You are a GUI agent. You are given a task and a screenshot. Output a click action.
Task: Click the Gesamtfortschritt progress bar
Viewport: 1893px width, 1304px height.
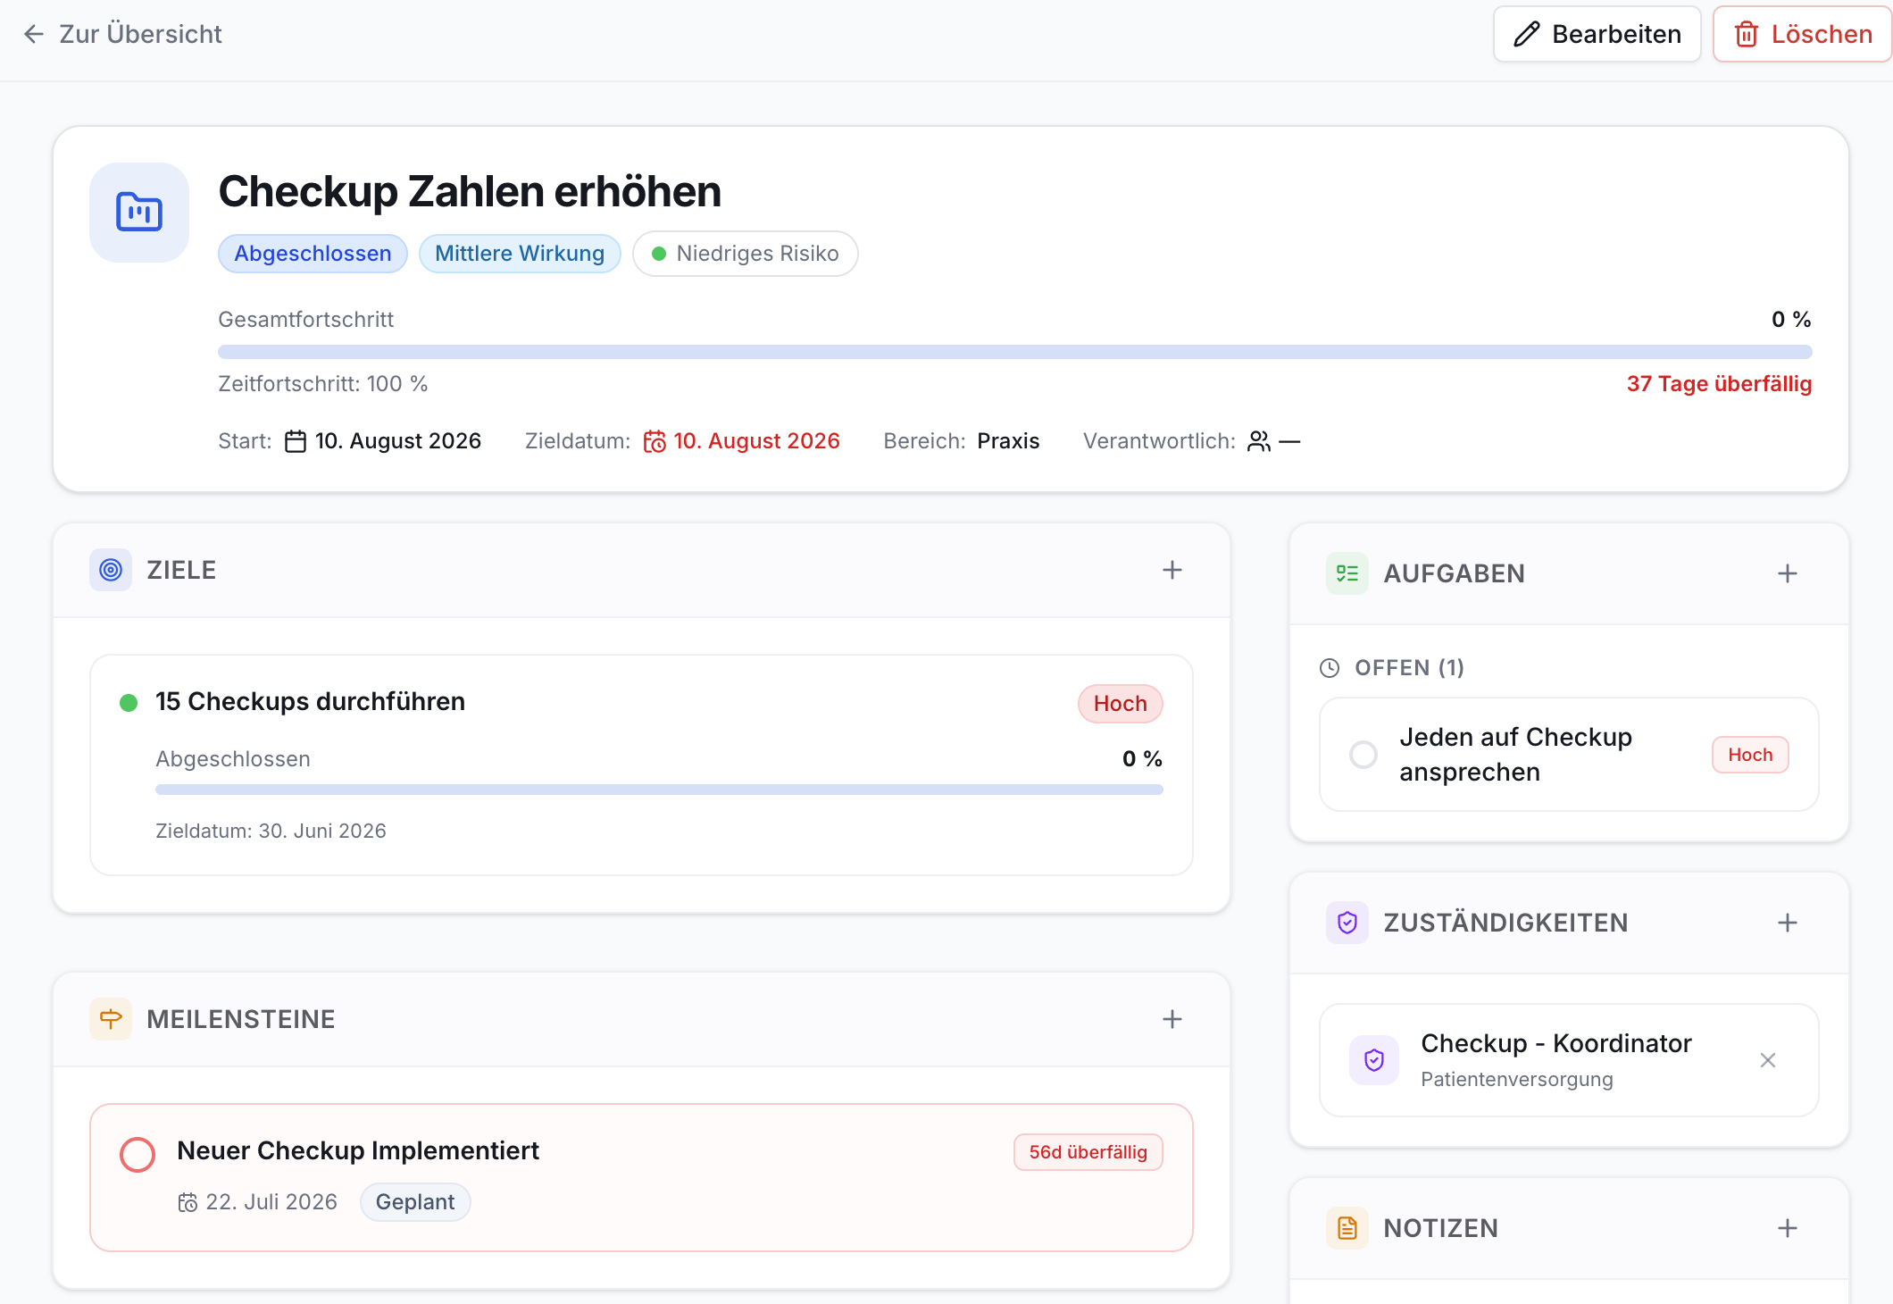1015,352
